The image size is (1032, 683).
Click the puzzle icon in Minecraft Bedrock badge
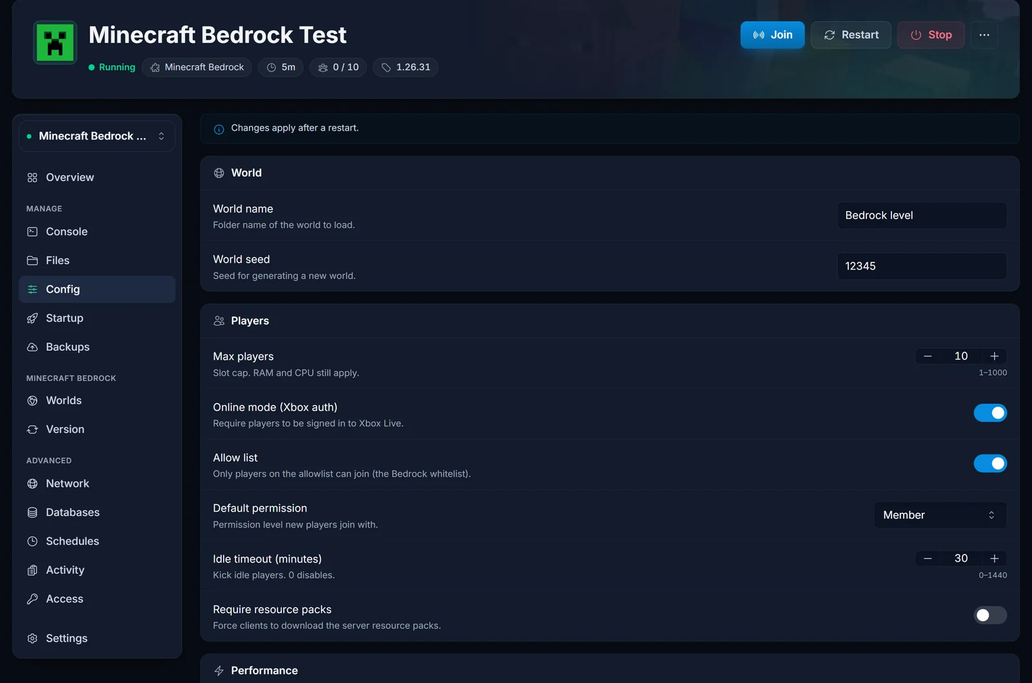tap(155, 68)
